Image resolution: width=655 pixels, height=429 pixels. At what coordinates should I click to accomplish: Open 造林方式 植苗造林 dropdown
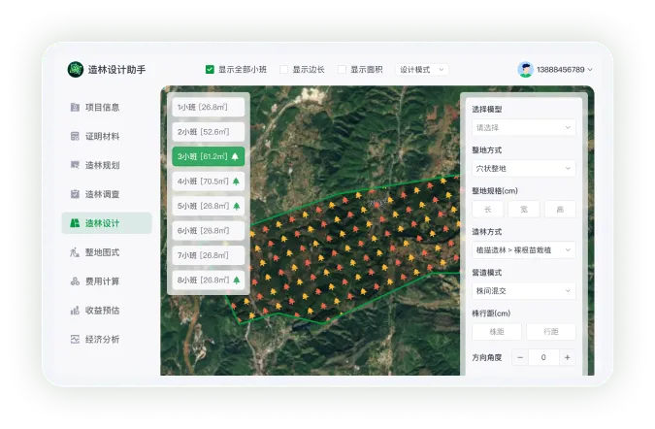tap(523, 250)
